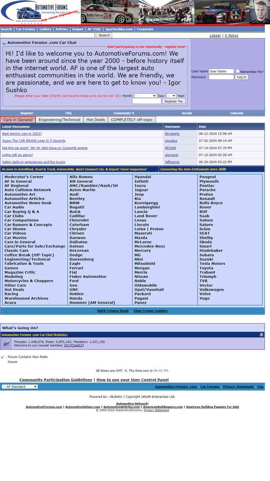The height and width of the screenshot is (481, 270).
Task: Open the AF Standard style selector
Action: [x=20, y=387]
